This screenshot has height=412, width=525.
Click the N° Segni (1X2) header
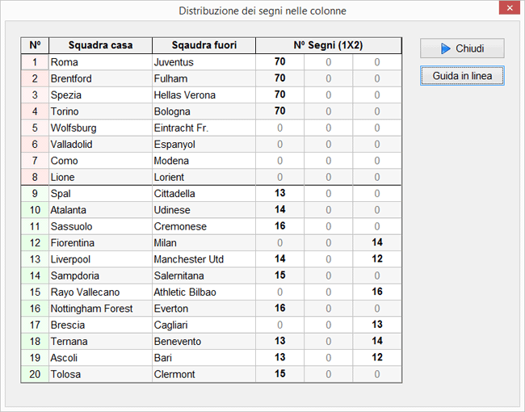pos(328,45)
